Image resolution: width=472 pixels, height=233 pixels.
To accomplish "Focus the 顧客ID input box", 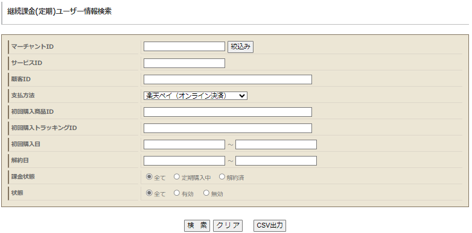I will pyautogui.click(x=228, y=79).
